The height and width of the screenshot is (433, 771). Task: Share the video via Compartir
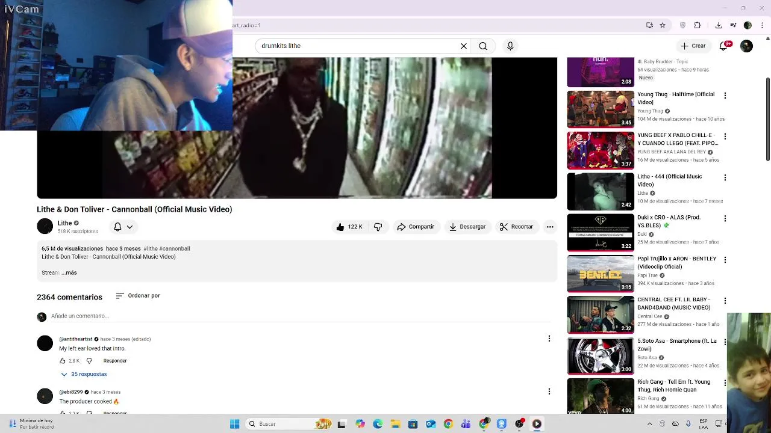point(416,227)
